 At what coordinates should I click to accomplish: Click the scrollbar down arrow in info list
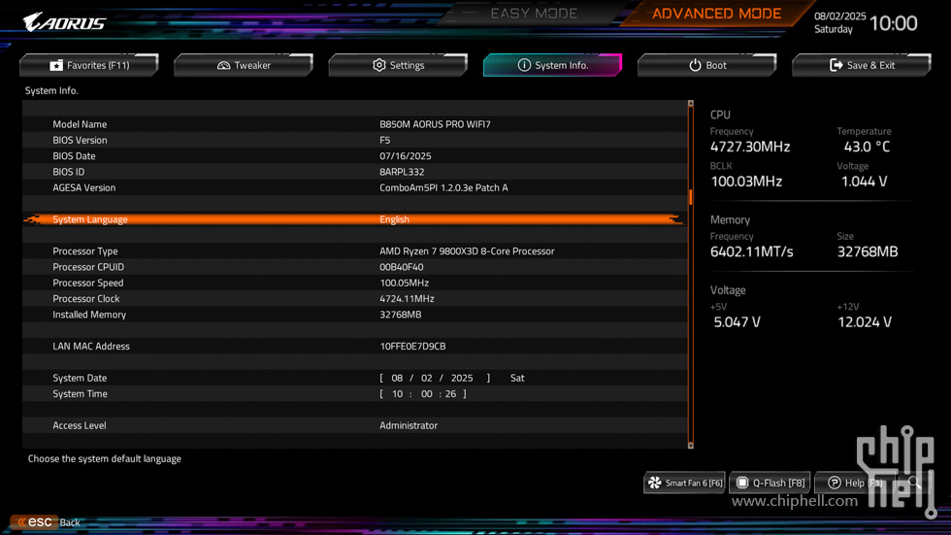coord(690,446)
